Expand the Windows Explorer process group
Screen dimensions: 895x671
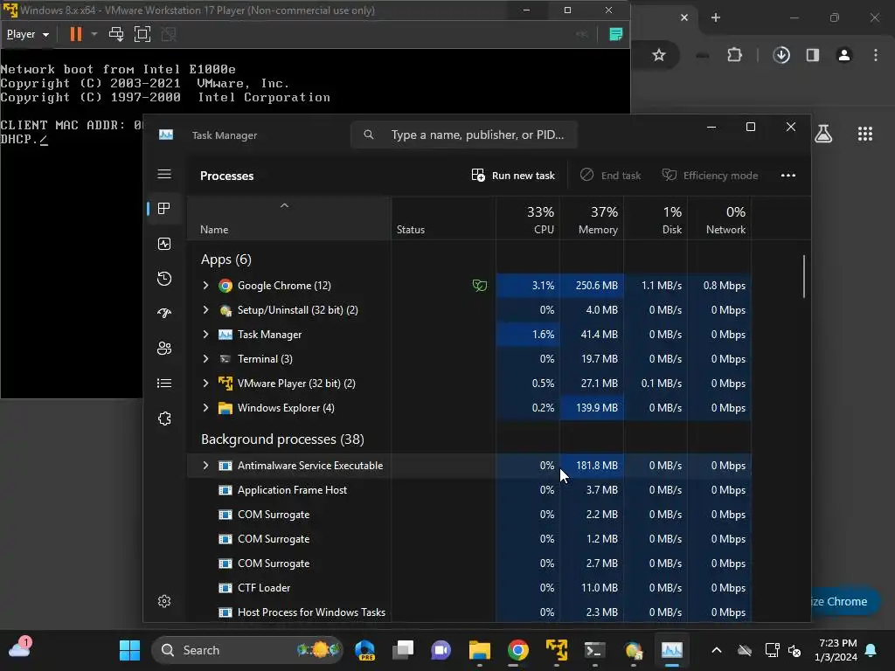coord(205,408)
